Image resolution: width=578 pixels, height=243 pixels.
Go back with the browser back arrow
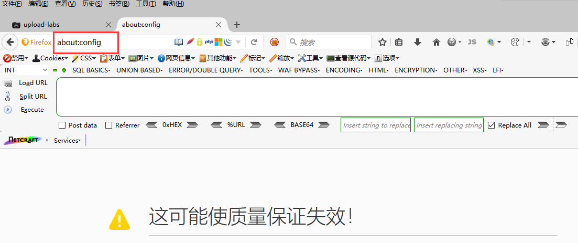[10, 42]
